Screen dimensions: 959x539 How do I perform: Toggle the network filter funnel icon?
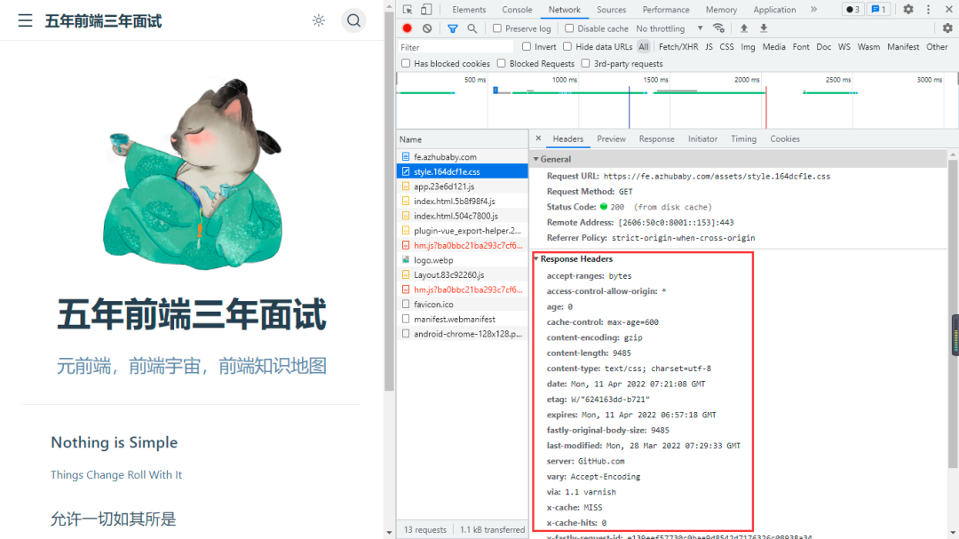click(x=453, y=28)
